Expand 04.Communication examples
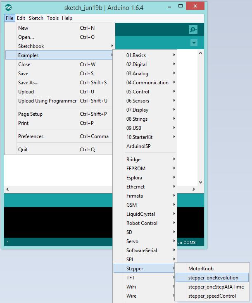Image resolution: width=252 pixels, height=303 pixels. (x=145, y=83)
